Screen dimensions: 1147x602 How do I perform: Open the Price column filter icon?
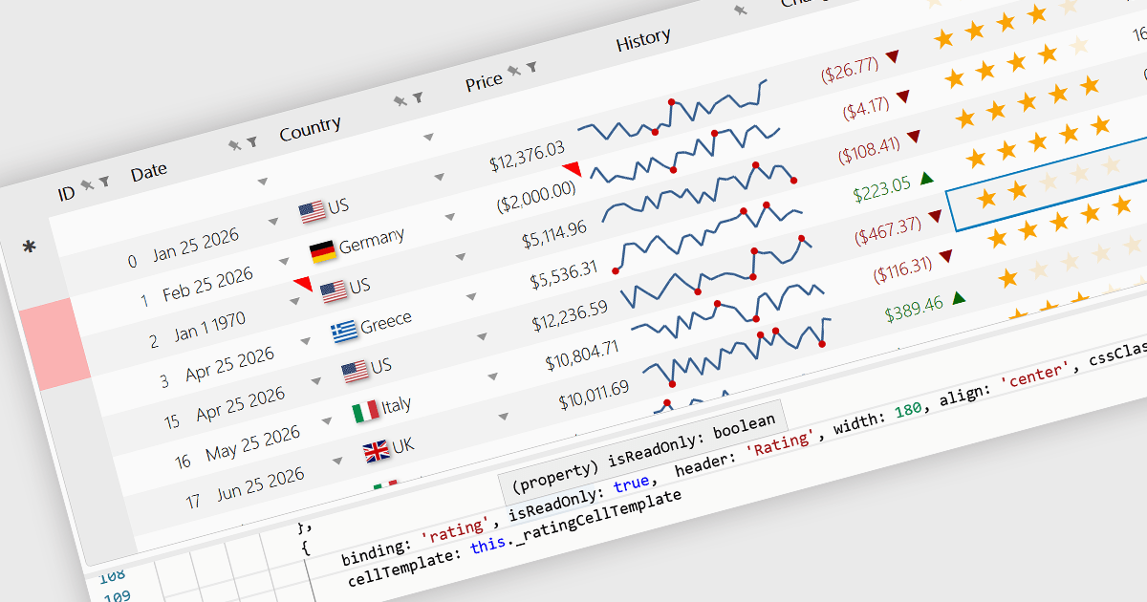click(x=531, y=67)
